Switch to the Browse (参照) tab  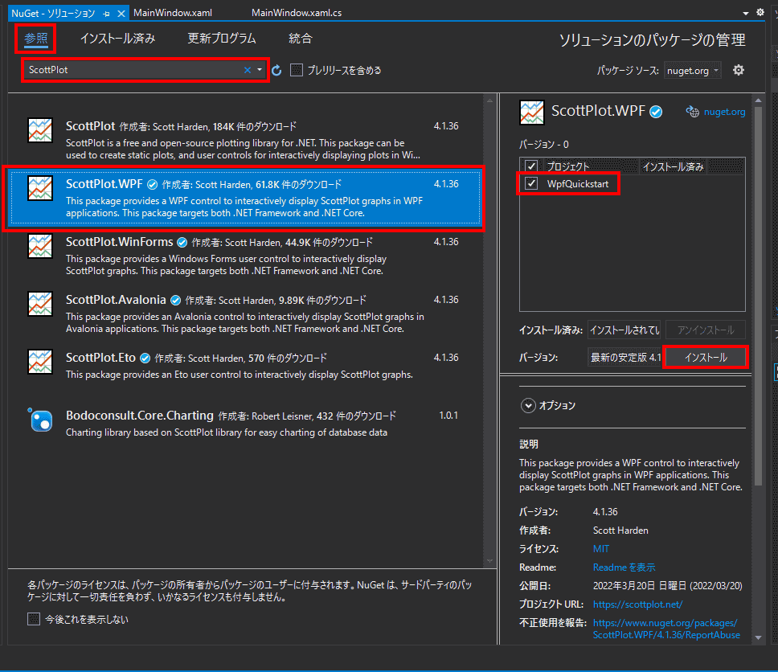(x=35, y=39)
